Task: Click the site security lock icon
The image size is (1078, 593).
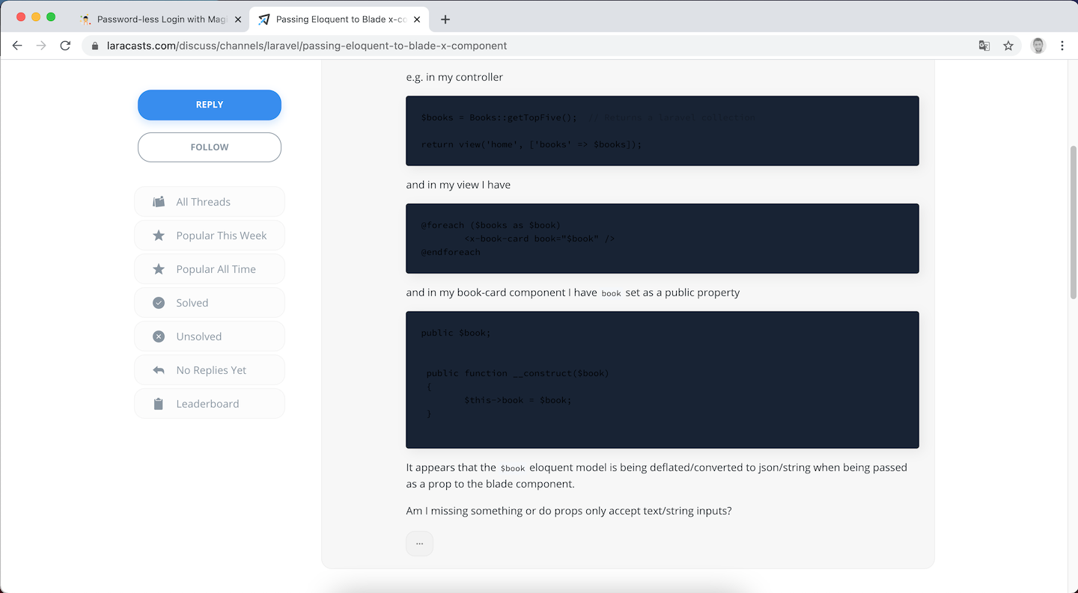Action: click(x=95, y=46)
